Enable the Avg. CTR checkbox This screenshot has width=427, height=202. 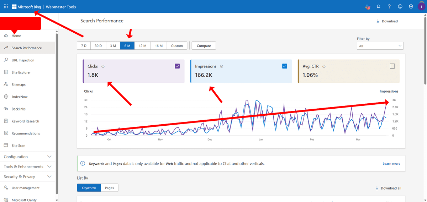click(392, 66)
